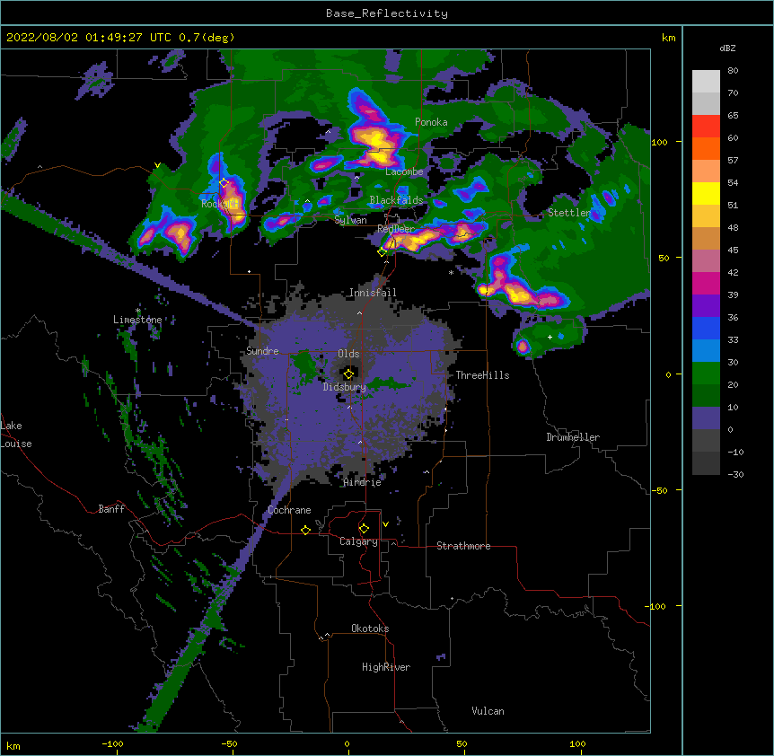Click the Base_Reflectivity title
The height and width of the screenshot is (756, 774).
(x=387, y=13)
